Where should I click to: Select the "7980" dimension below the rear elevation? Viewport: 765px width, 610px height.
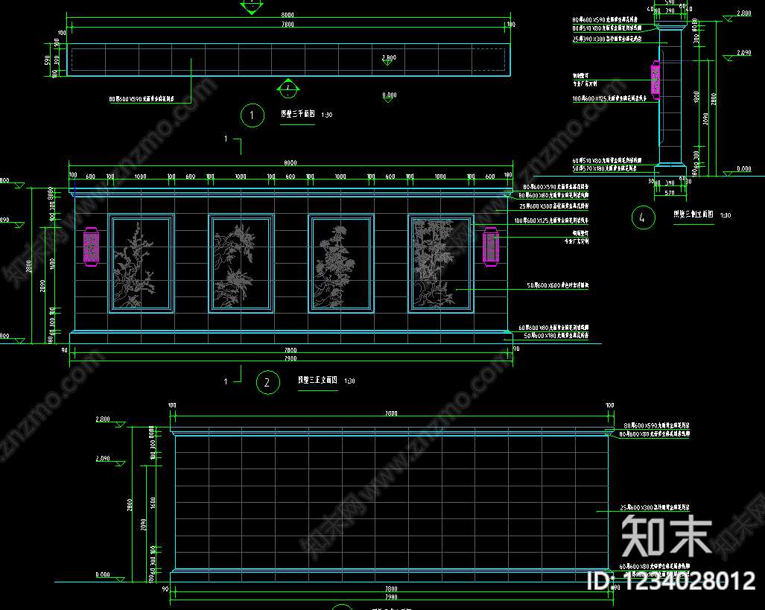[391, 597]
